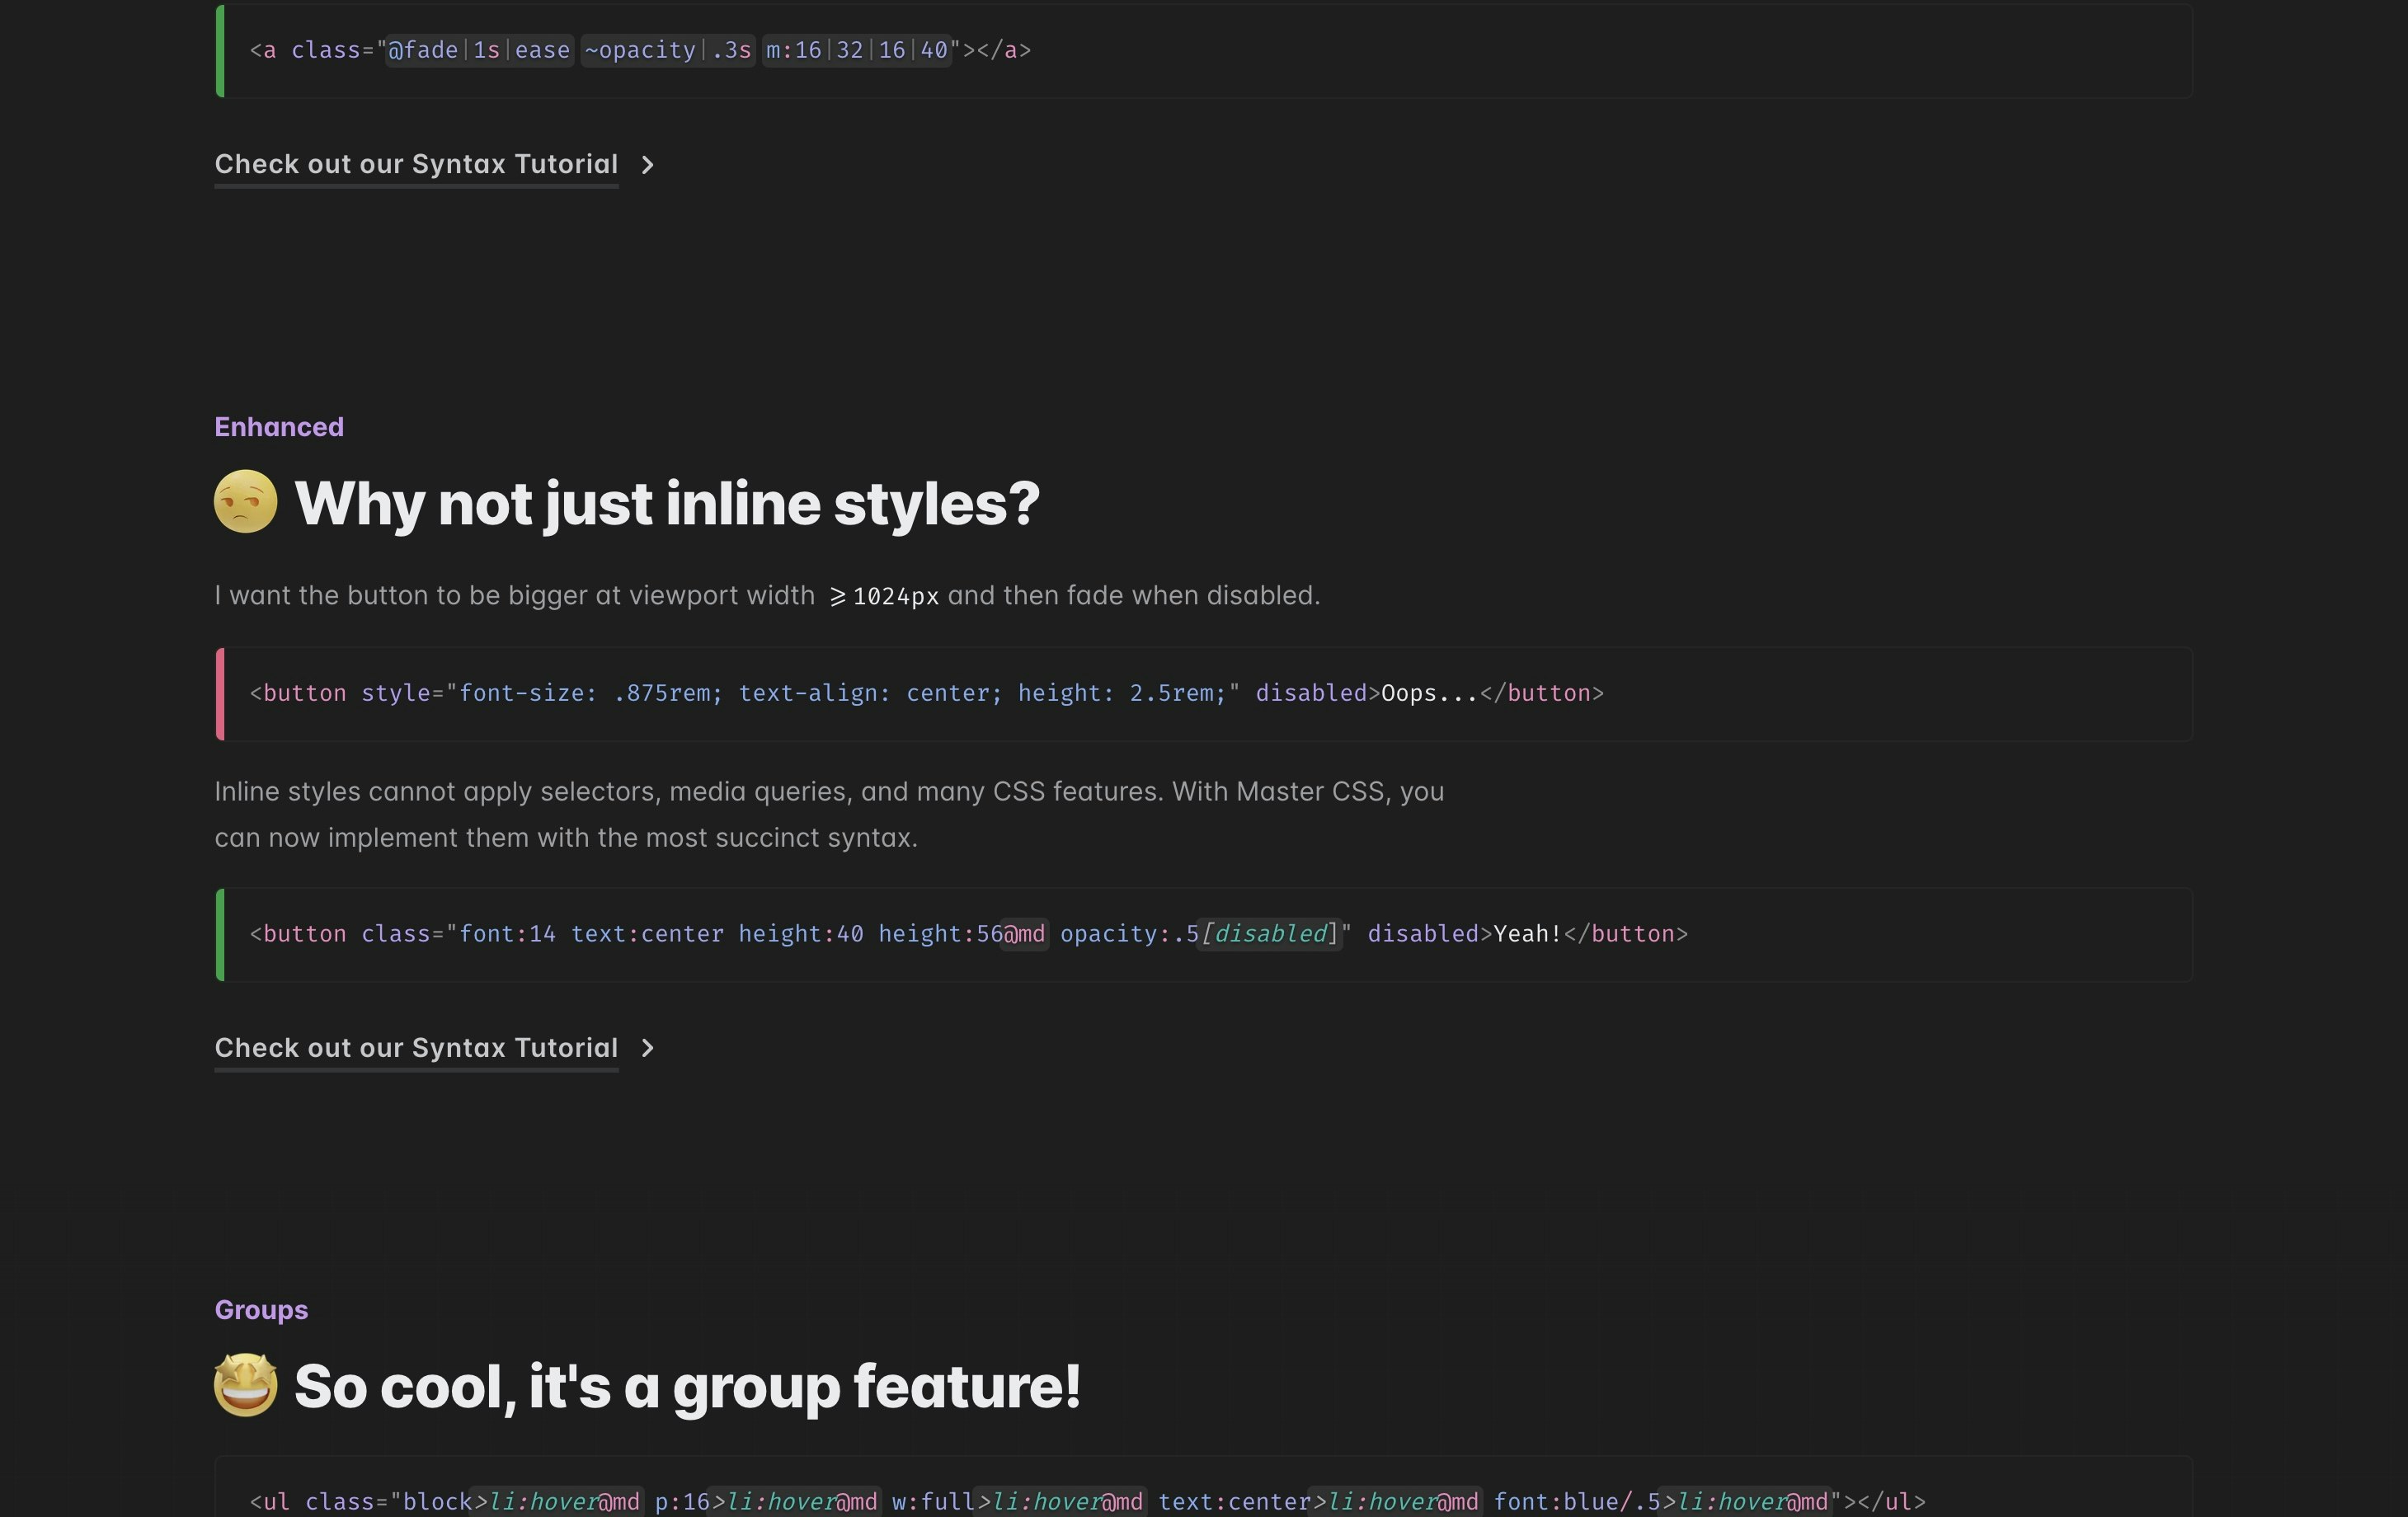Click the "m:16|32|16|40" class token
This screenshot has width=2408, height=1517.
(x=857, y=50)
